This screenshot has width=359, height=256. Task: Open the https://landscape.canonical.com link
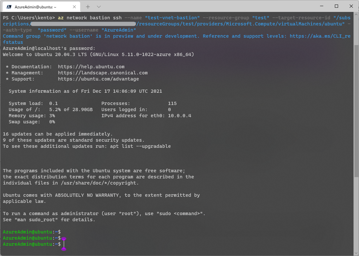[x=102, y=73]
